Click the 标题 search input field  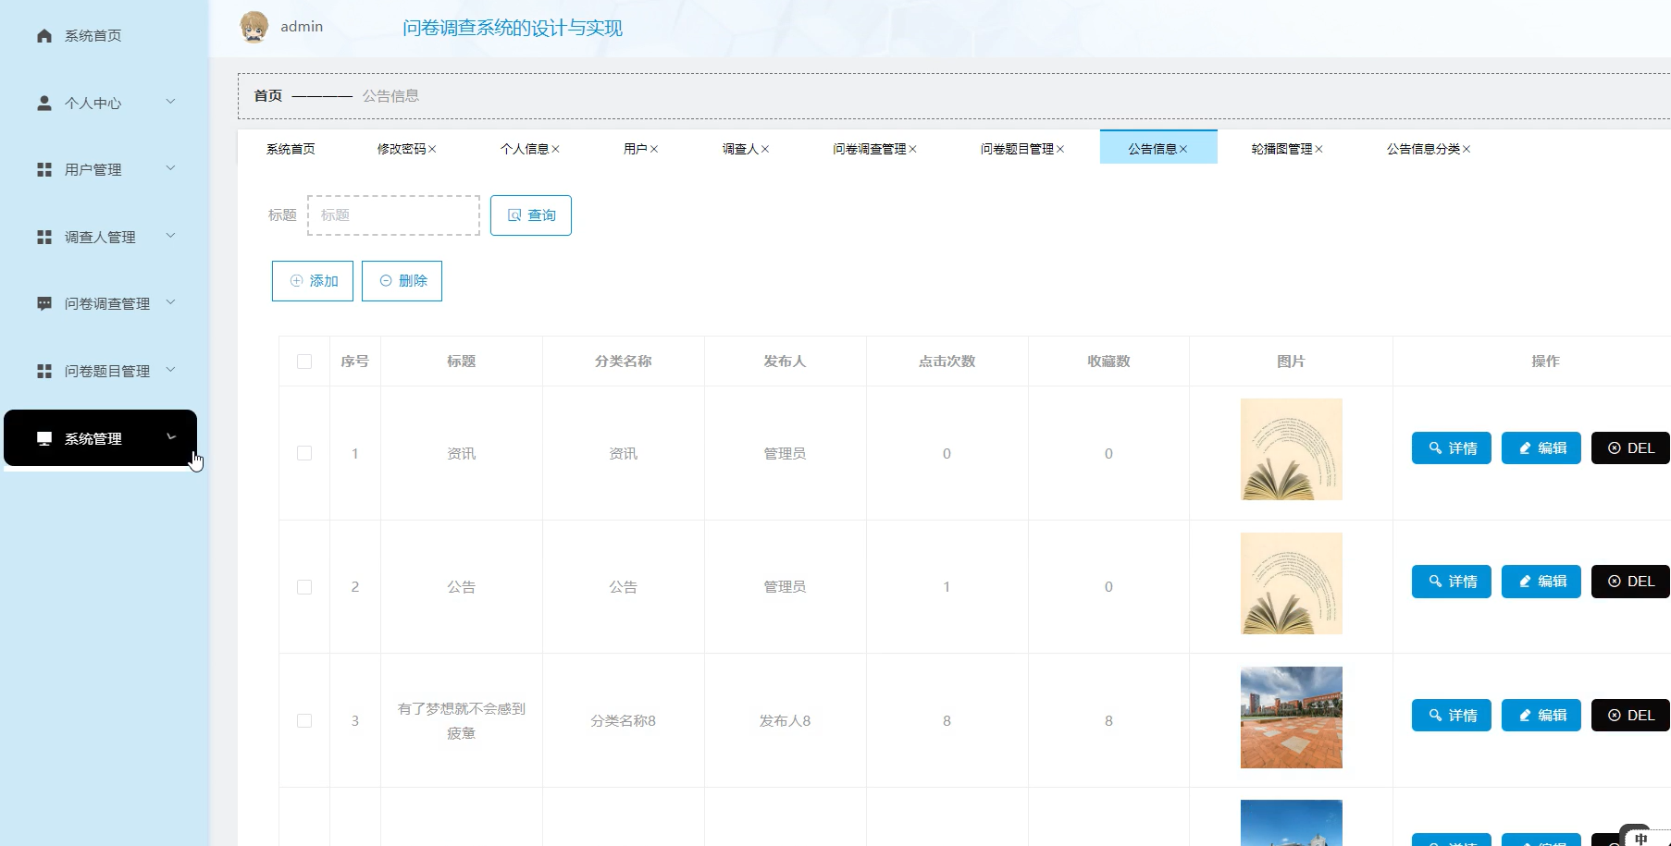(392, 215)
